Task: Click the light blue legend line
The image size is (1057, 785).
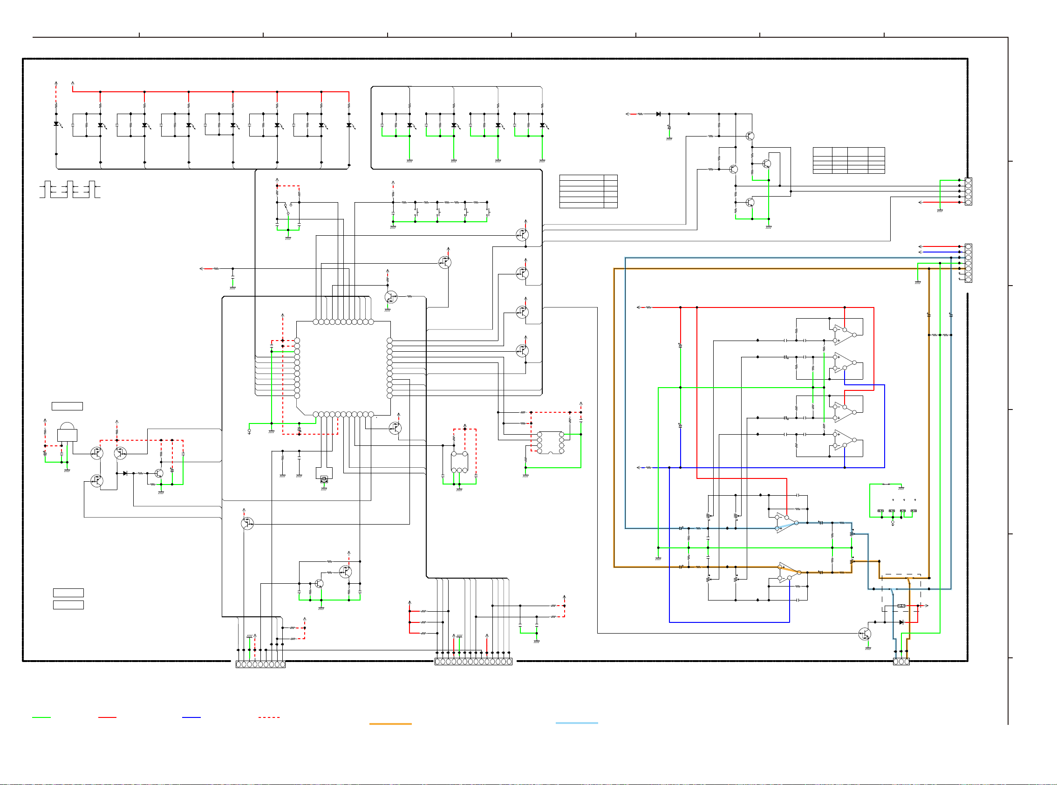Action: tap(576, 723)
